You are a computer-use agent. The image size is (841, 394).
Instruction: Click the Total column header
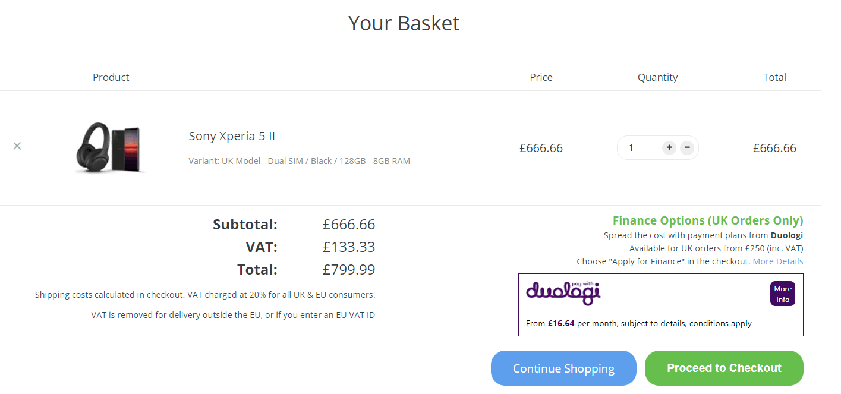(x=774, y=77)
